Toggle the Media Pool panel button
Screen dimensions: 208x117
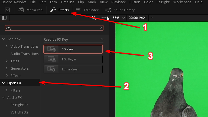click(x=31, y=10)
